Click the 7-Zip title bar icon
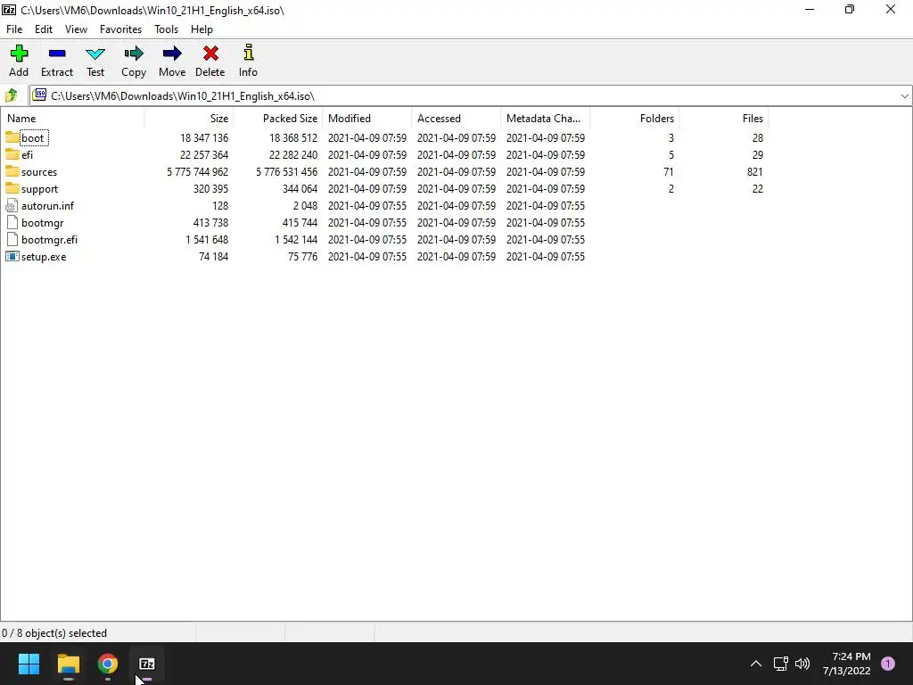 coord(9,10)
